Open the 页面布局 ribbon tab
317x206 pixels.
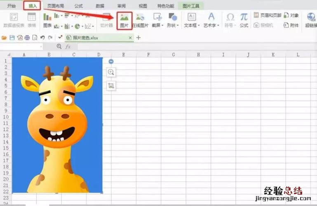(x=56, y=6)
